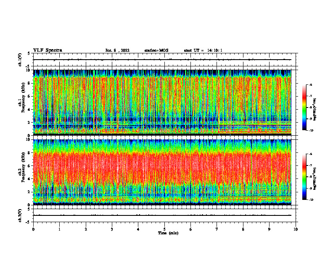Click the "Time (min)" axis label

[x=168, y=233]
